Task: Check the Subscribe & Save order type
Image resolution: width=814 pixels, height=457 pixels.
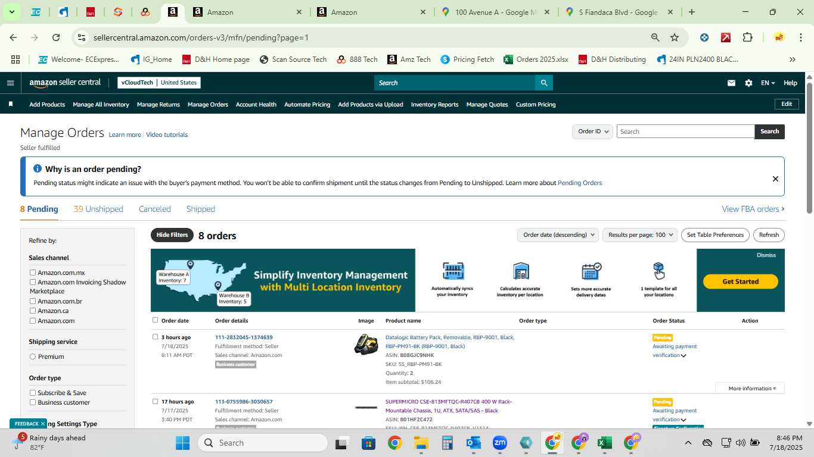Action: (33, 393)
